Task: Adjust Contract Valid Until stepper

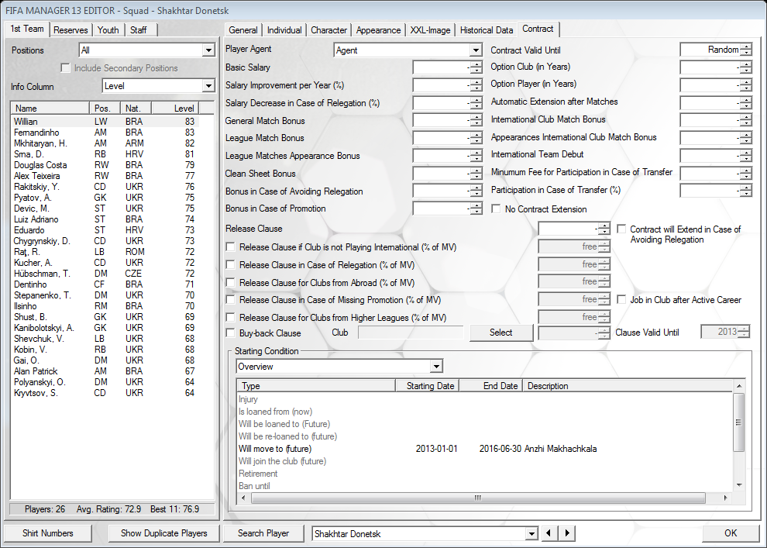Action: click(x=745, y=50)
